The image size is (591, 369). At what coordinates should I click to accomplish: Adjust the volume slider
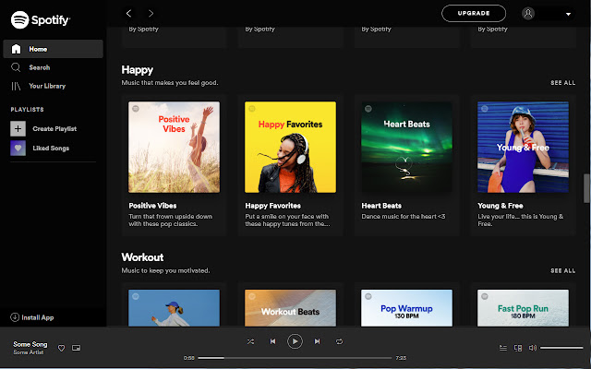point(561,348)
